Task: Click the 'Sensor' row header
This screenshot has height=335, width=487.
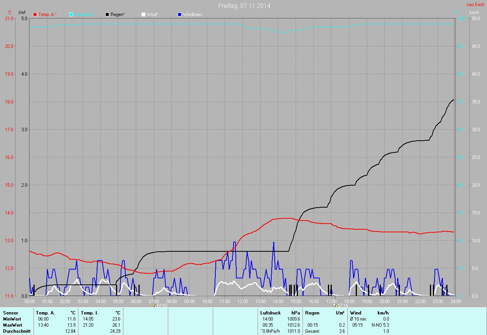Action: [x=10, y=313]
